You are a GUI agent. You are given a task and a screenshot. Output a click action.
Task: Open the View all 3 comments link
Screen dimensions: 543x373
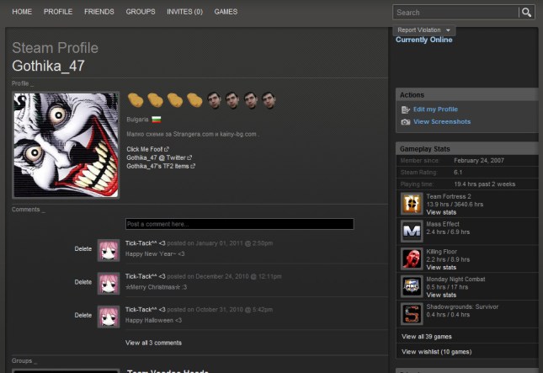tap(153, 343)
